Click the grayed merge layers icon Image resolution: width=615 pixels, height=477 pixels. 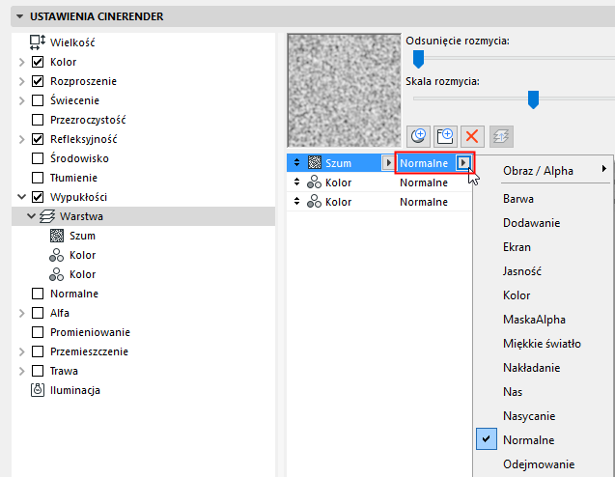click(x=501, y=136)
